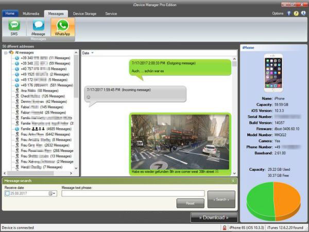This screenshot has width=309, height=232.
Task: Click the blue info icon next to help
Action: tap(303, 13)
